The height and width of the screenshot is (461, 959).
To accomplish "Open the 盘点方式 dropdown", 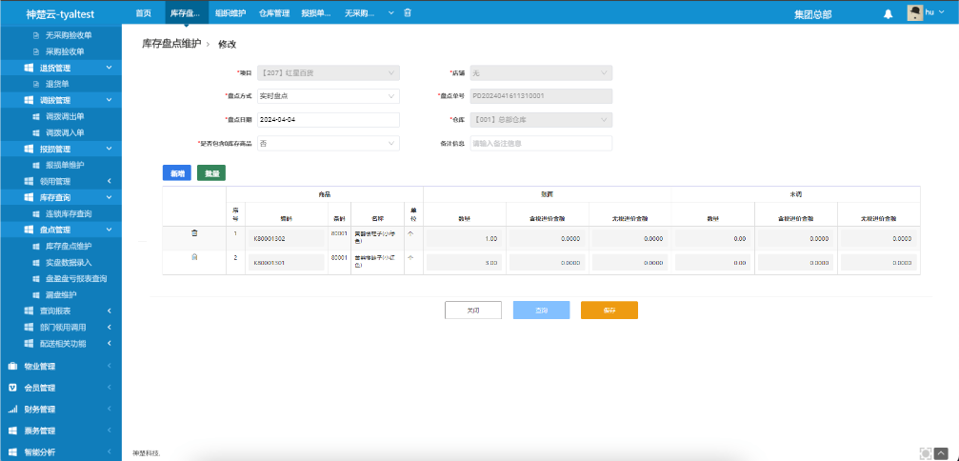I will click(x=327, y=96).
